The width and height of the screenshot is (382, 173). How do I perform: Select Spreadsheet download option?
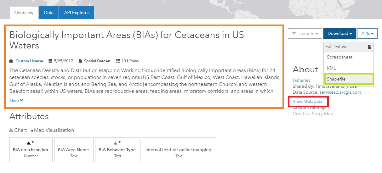(x=339, y=57)
